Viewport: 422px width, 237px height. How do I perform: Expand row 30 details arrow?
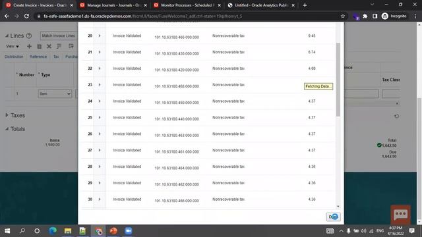click(x=100, y=199)
